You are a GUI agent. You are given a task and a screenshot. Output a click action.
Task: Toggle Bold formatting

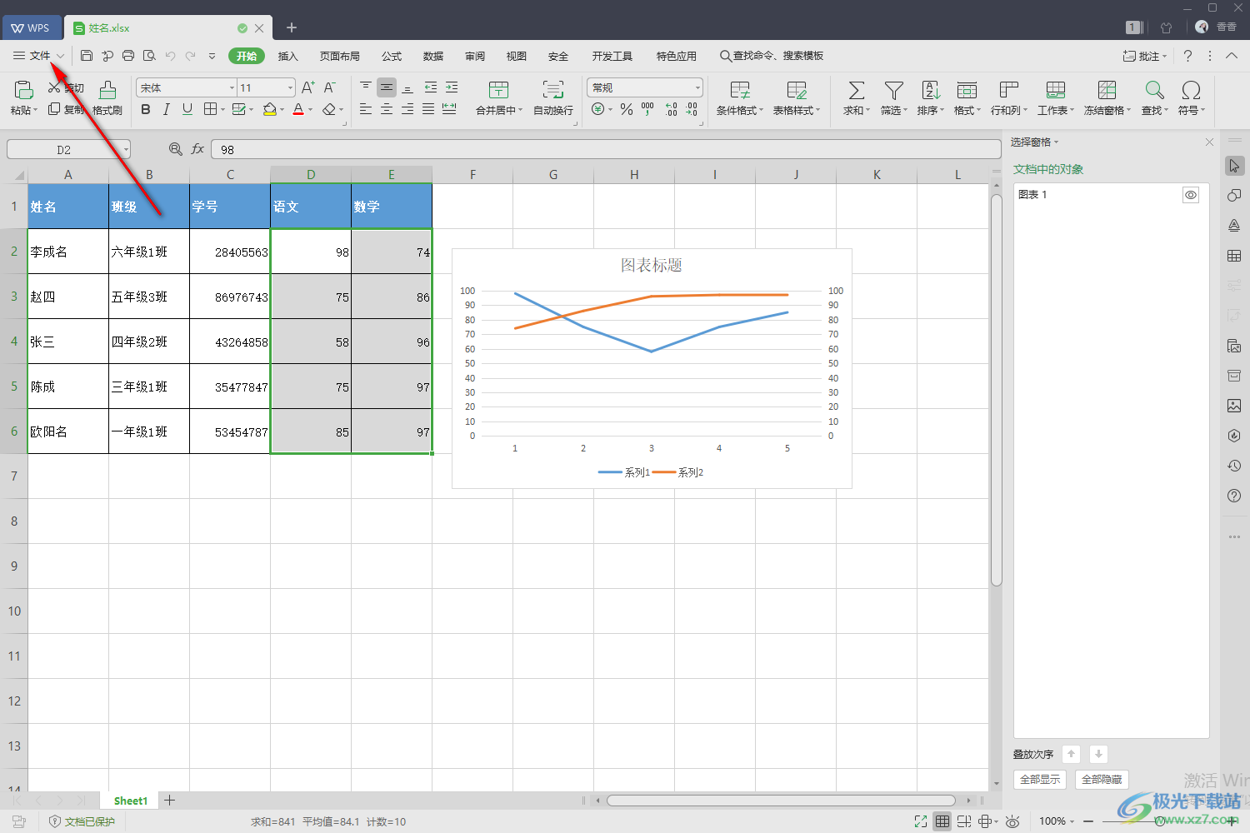tap(146, 109)
